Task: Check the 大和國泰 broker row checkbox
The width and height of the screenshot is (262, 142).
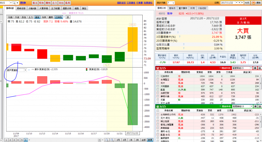Action: pyautogui.click(x=158, y=86)
